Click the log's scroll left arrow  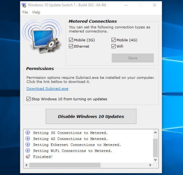point(27,165)
